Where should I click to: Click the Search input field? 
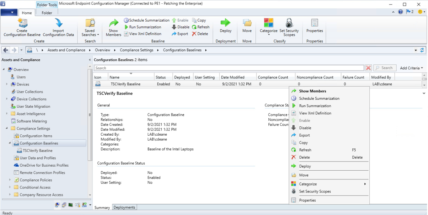(229, 68)
